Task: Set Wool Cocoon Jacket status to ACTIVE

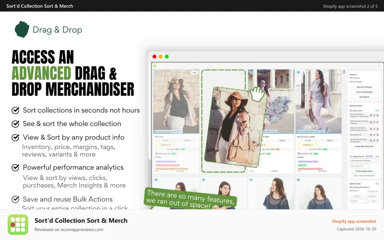Action: [308, 140]
